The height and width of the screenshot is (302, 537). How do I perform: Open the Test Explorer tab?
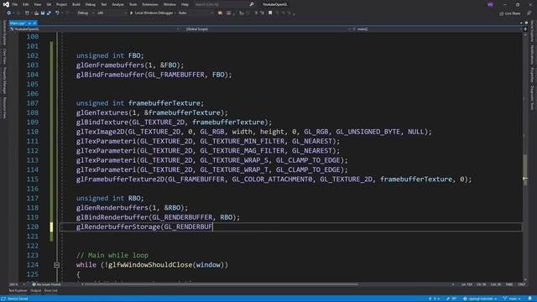click(18, 291)
